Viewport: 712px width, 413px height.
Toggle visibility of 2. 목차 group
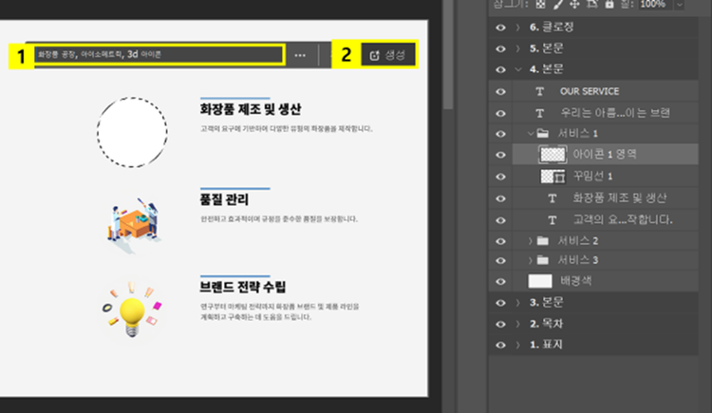tap(500, 324)
